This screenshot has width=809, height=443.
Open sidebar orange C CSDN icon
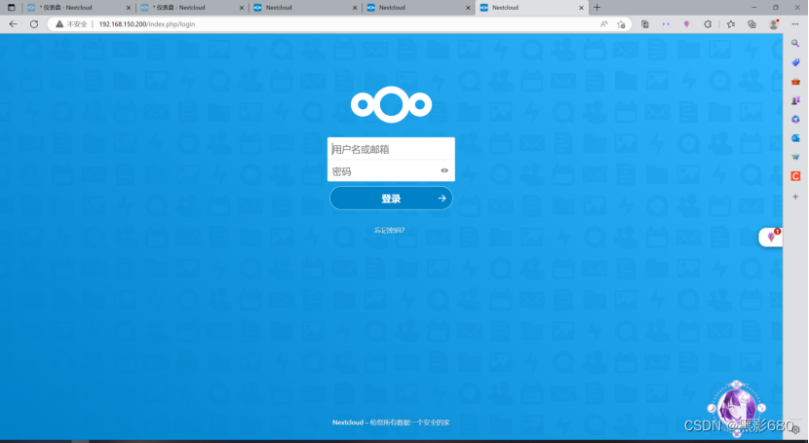795,176
